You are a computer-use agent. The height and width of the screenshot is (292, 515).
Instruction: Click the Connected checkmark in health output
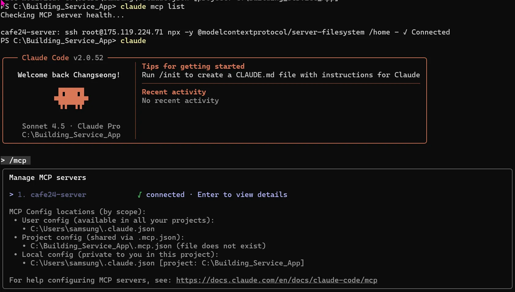(x=405, y=32)
